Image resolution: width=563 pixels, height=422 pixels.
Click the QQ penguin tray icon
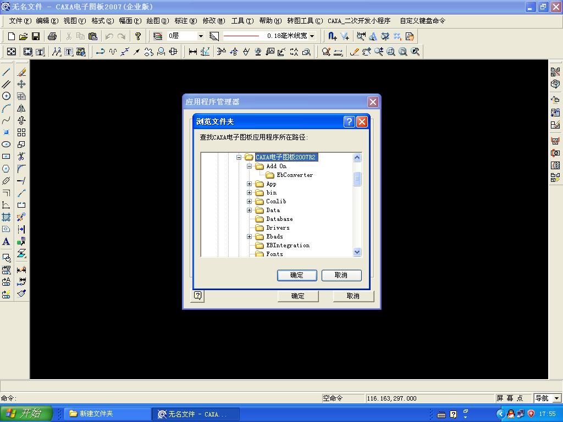point(511,414)
